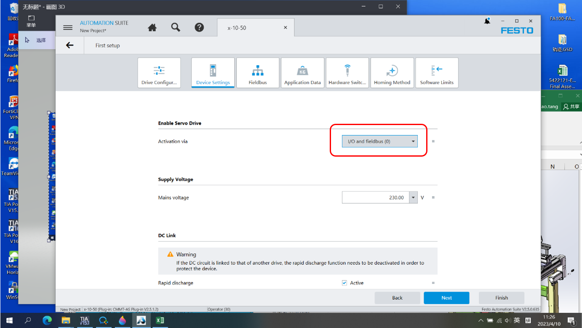Go to the home screen icon
The width and height of the screenshot is (582, 328).
tap(152, 28)
